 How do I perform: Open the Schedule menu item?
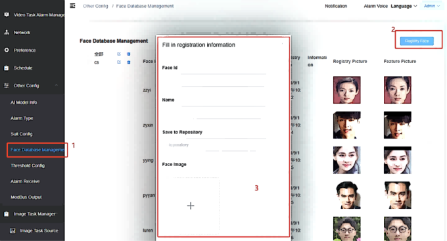[x=23, y=68]
